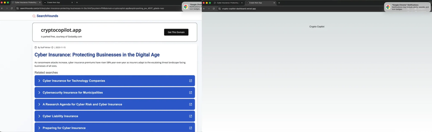Click the cryptocopilot.app domain heading
The width and height of the screenshot is (432, 132).
coord(61,30)
